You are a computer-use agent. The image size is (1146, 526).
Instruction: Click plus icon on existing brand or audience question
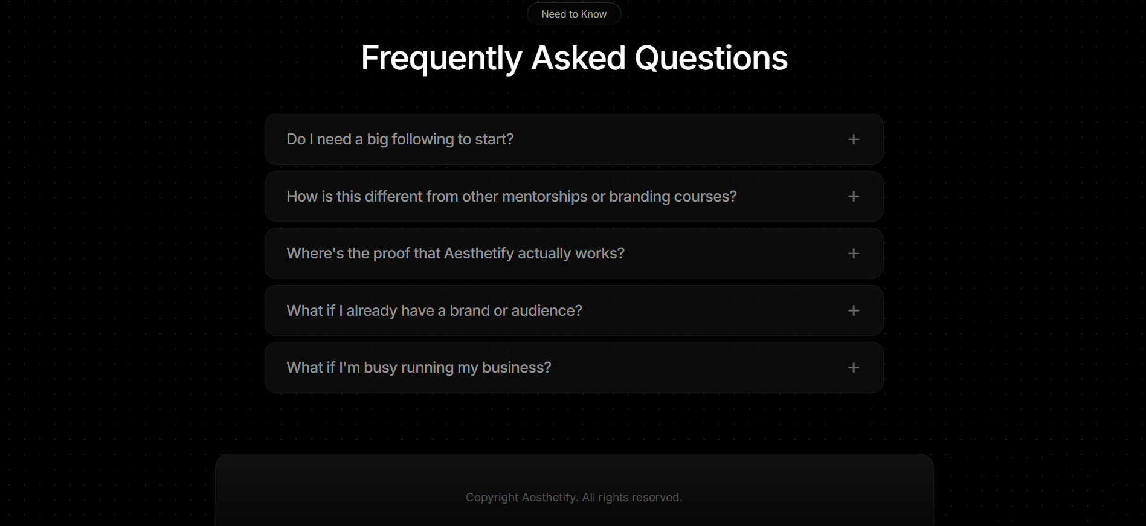[x=853, y=310]
